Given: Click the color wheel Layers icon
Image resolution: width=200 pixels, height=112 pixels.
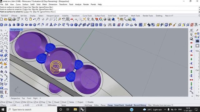Looking at the screenshot, I should (x=101, y=19).
